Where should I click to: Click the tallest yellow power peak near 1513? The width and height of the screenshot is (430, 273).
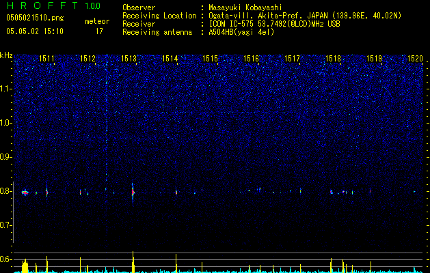coord(133,261)
